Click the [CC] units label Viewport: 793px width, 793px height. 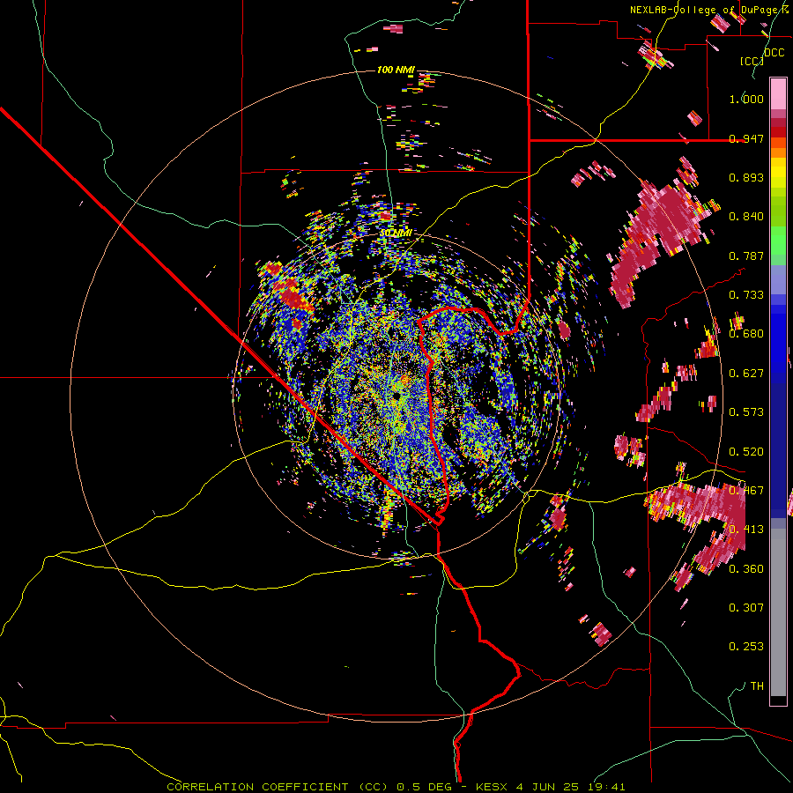(x=752, y=61)
